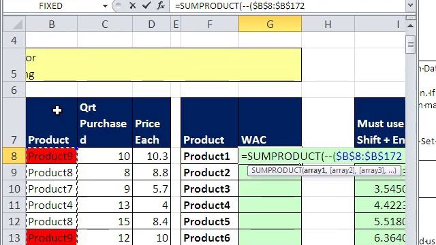
Task: Click the vertical scrollbar thumb
Action: pyautogui.click(x=410, y=44)
